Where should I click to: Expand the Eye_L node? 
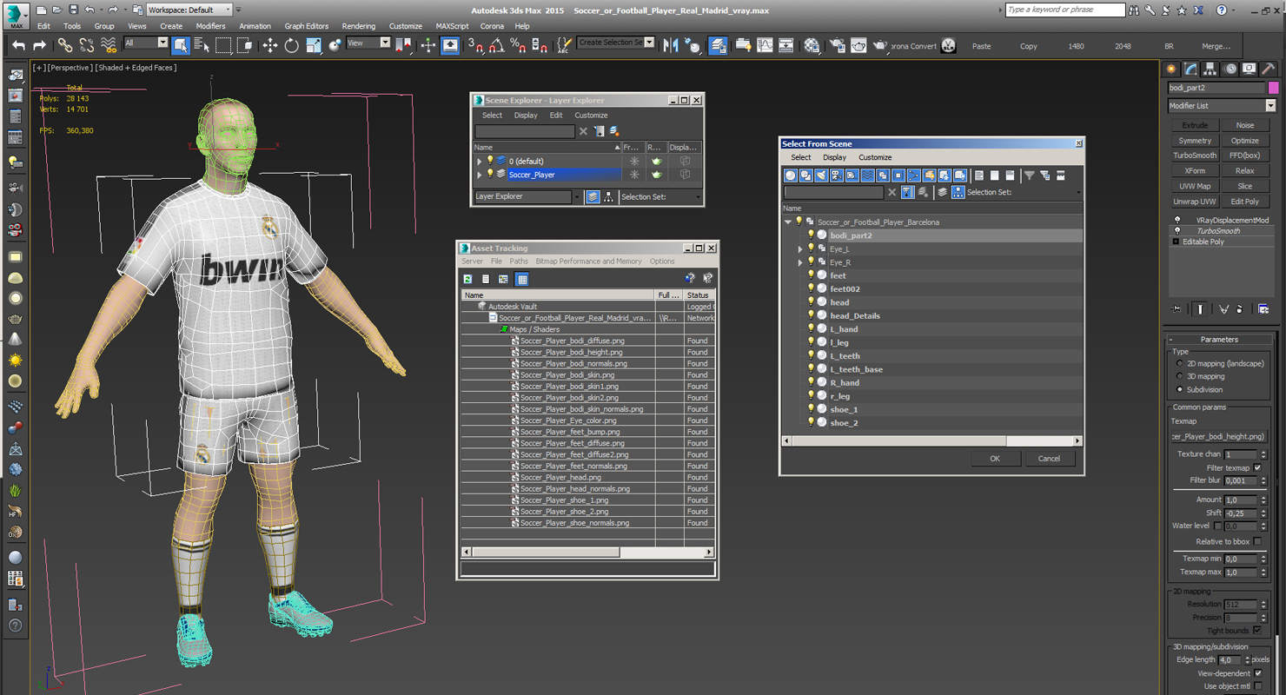point(800,249)
